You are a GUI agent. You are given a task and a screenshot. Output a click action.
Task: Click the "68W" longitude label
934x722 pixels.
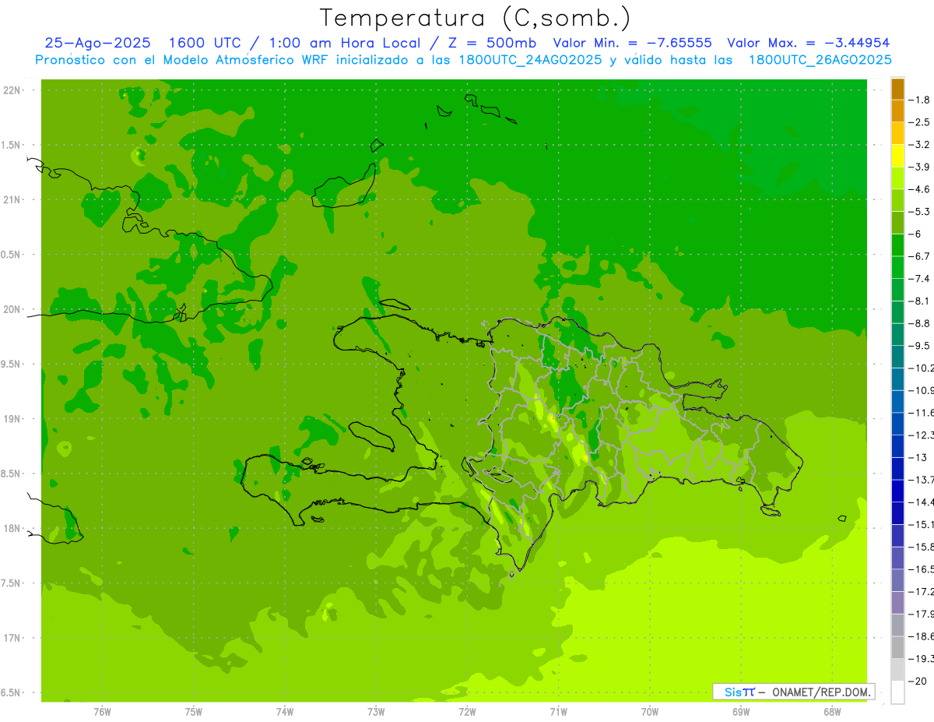point(832,711)
